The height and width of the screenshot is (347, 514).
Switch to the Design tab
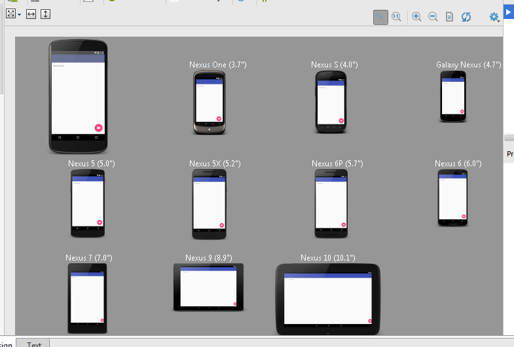(x=7, y=344)
